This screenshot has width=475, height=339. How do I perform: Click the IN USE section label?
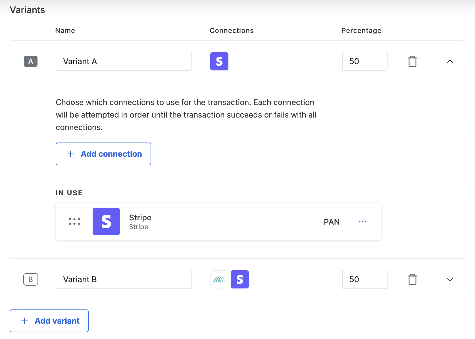(x=69, y=193)
